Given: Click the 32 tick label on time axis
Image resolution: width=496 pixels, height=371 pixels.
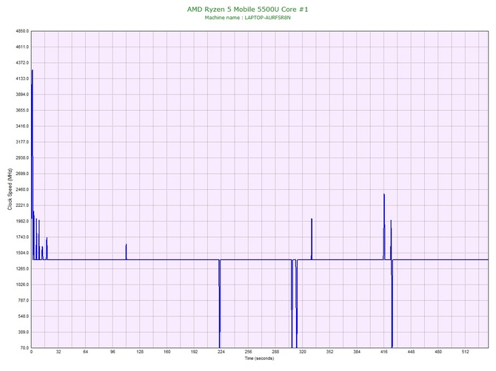Looking at the screenshot, I should [x=58, y=352].
